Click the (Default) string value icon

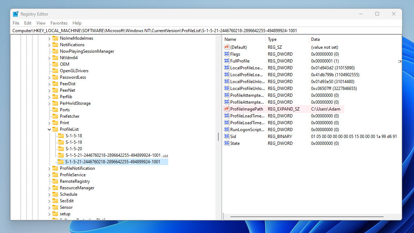coord(227,47)
